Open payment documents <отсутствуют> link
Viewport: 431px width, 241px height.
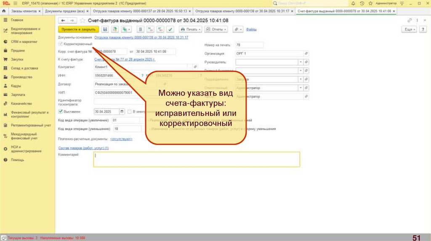(x=121, y=139)
